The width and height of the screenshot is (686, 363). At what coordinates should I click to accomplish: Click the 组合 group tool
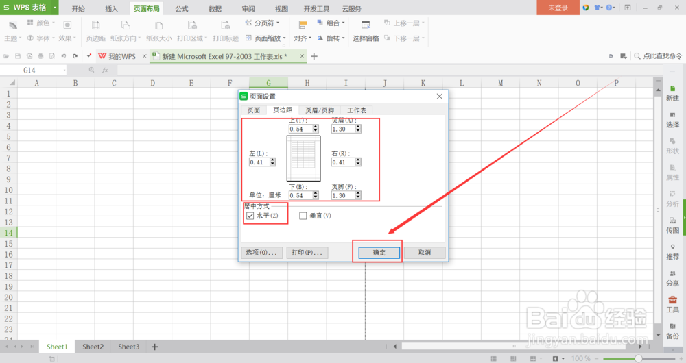(331, 23)
